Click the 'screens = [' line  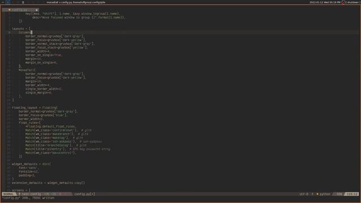tap(21, 190)
